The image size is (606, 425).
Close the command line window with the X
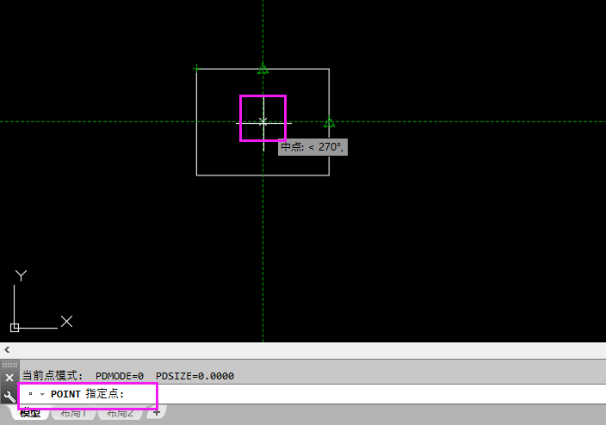(9, 378)
